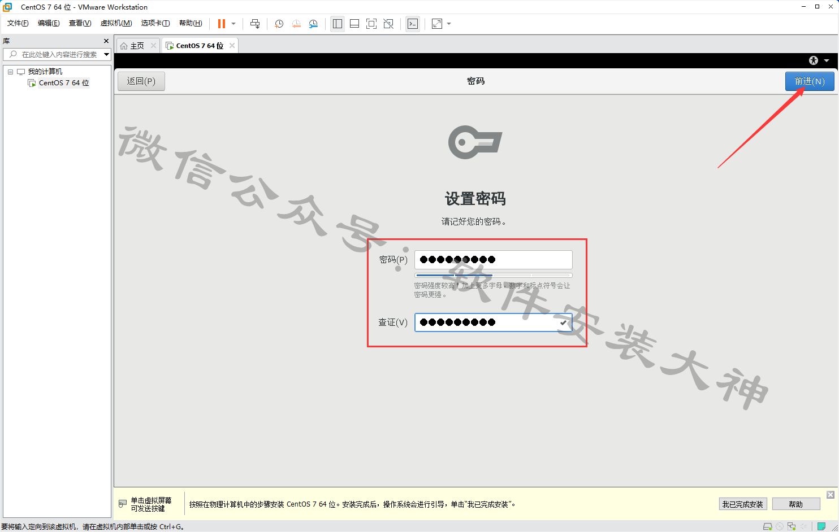Click the search magnifier icon in library

[x=13, y=54]
